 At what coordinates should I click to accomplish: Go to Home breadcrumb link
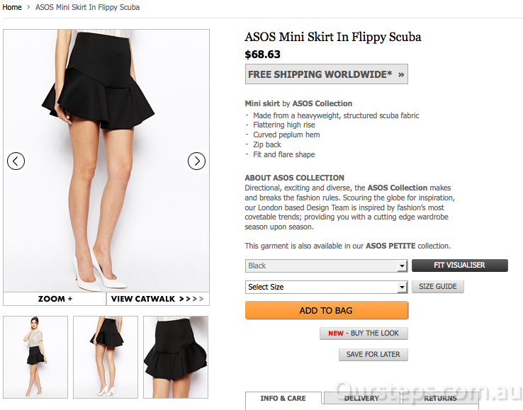pos(12,7)
